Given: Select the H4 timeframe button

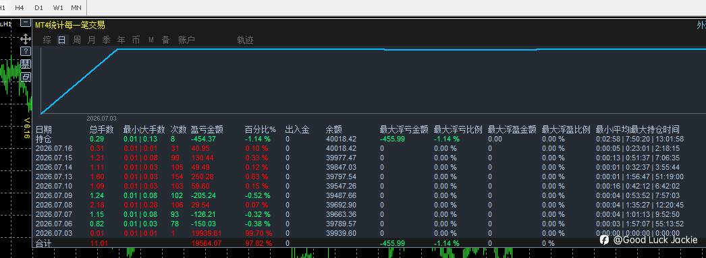Looking at the screenshot, I should point(19,7).
